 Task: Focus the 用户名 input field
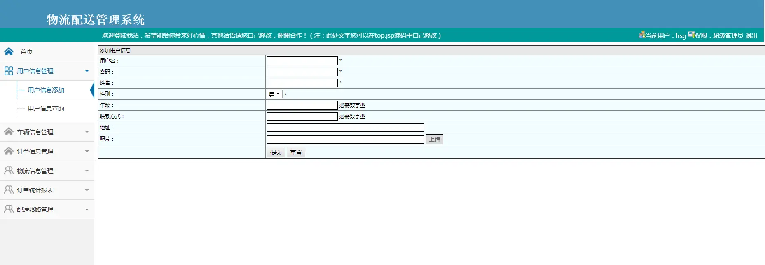click(302, 61)
